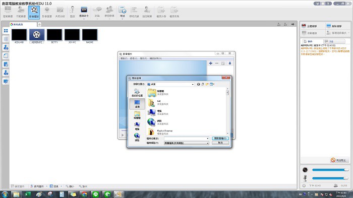
Task: Create a new folder in file dialog
Action: tap(207, 84)
